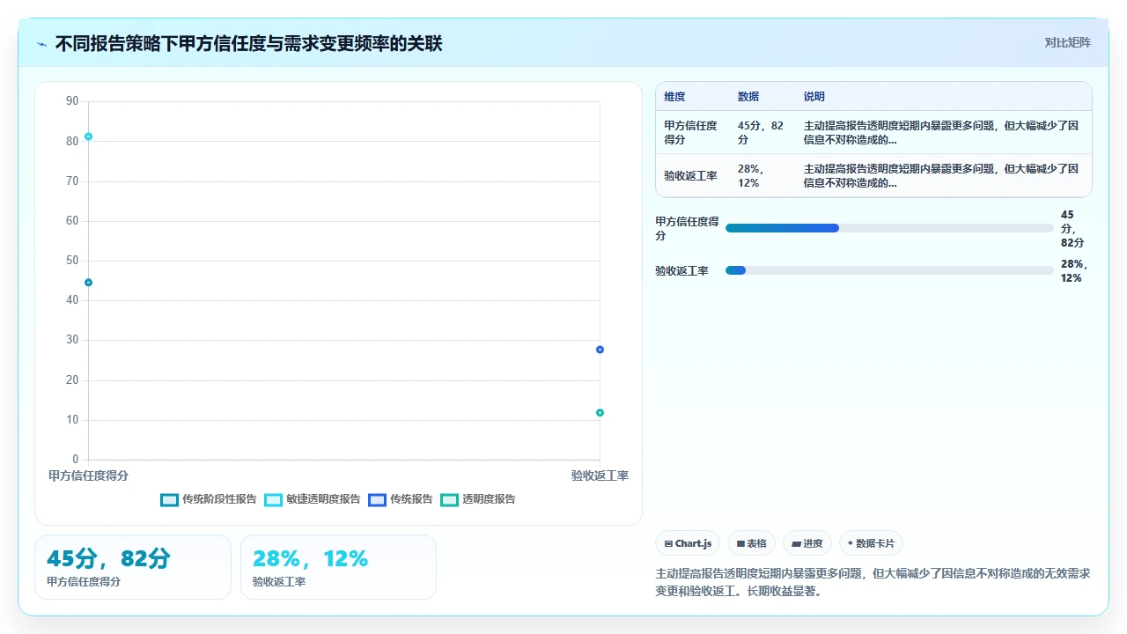Click the y-axis tick 90
Screen dimensions: 1127x634
(72, 101)
